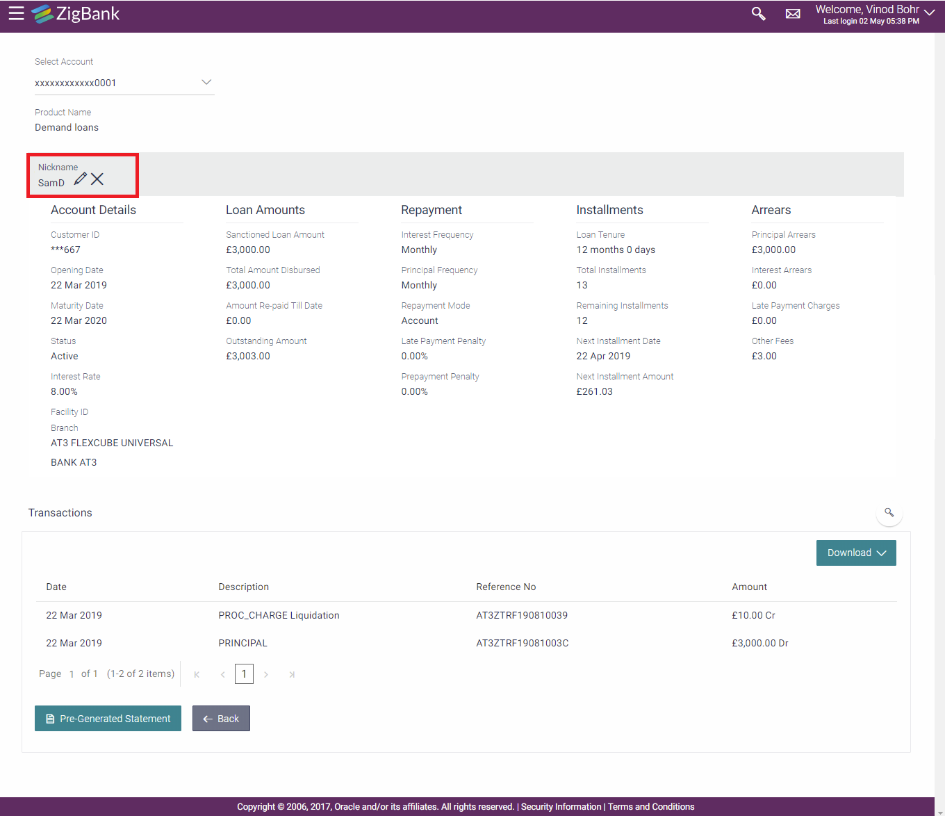
Task: Go to first page of transactions
Action: (x=197, y=674)
